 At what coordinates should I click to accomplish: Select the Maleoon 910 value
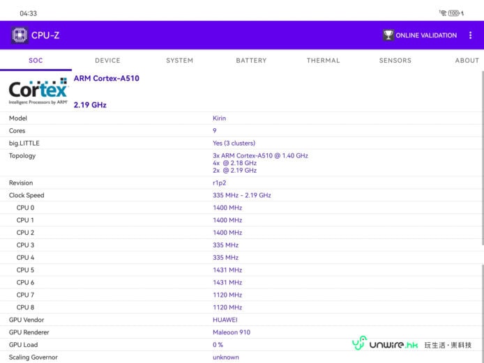click(x=232, y=332)
